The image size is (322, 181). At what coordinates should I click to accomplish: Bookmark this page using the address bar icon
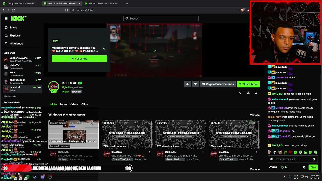coord(66,10)
